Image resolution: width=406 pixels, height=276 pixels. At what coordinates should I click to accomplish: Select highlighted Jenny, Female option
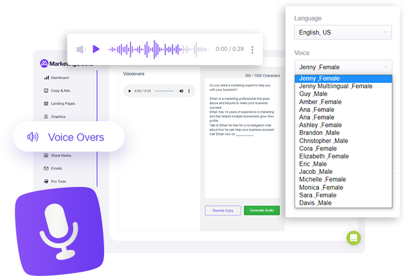tap(343, 79)
